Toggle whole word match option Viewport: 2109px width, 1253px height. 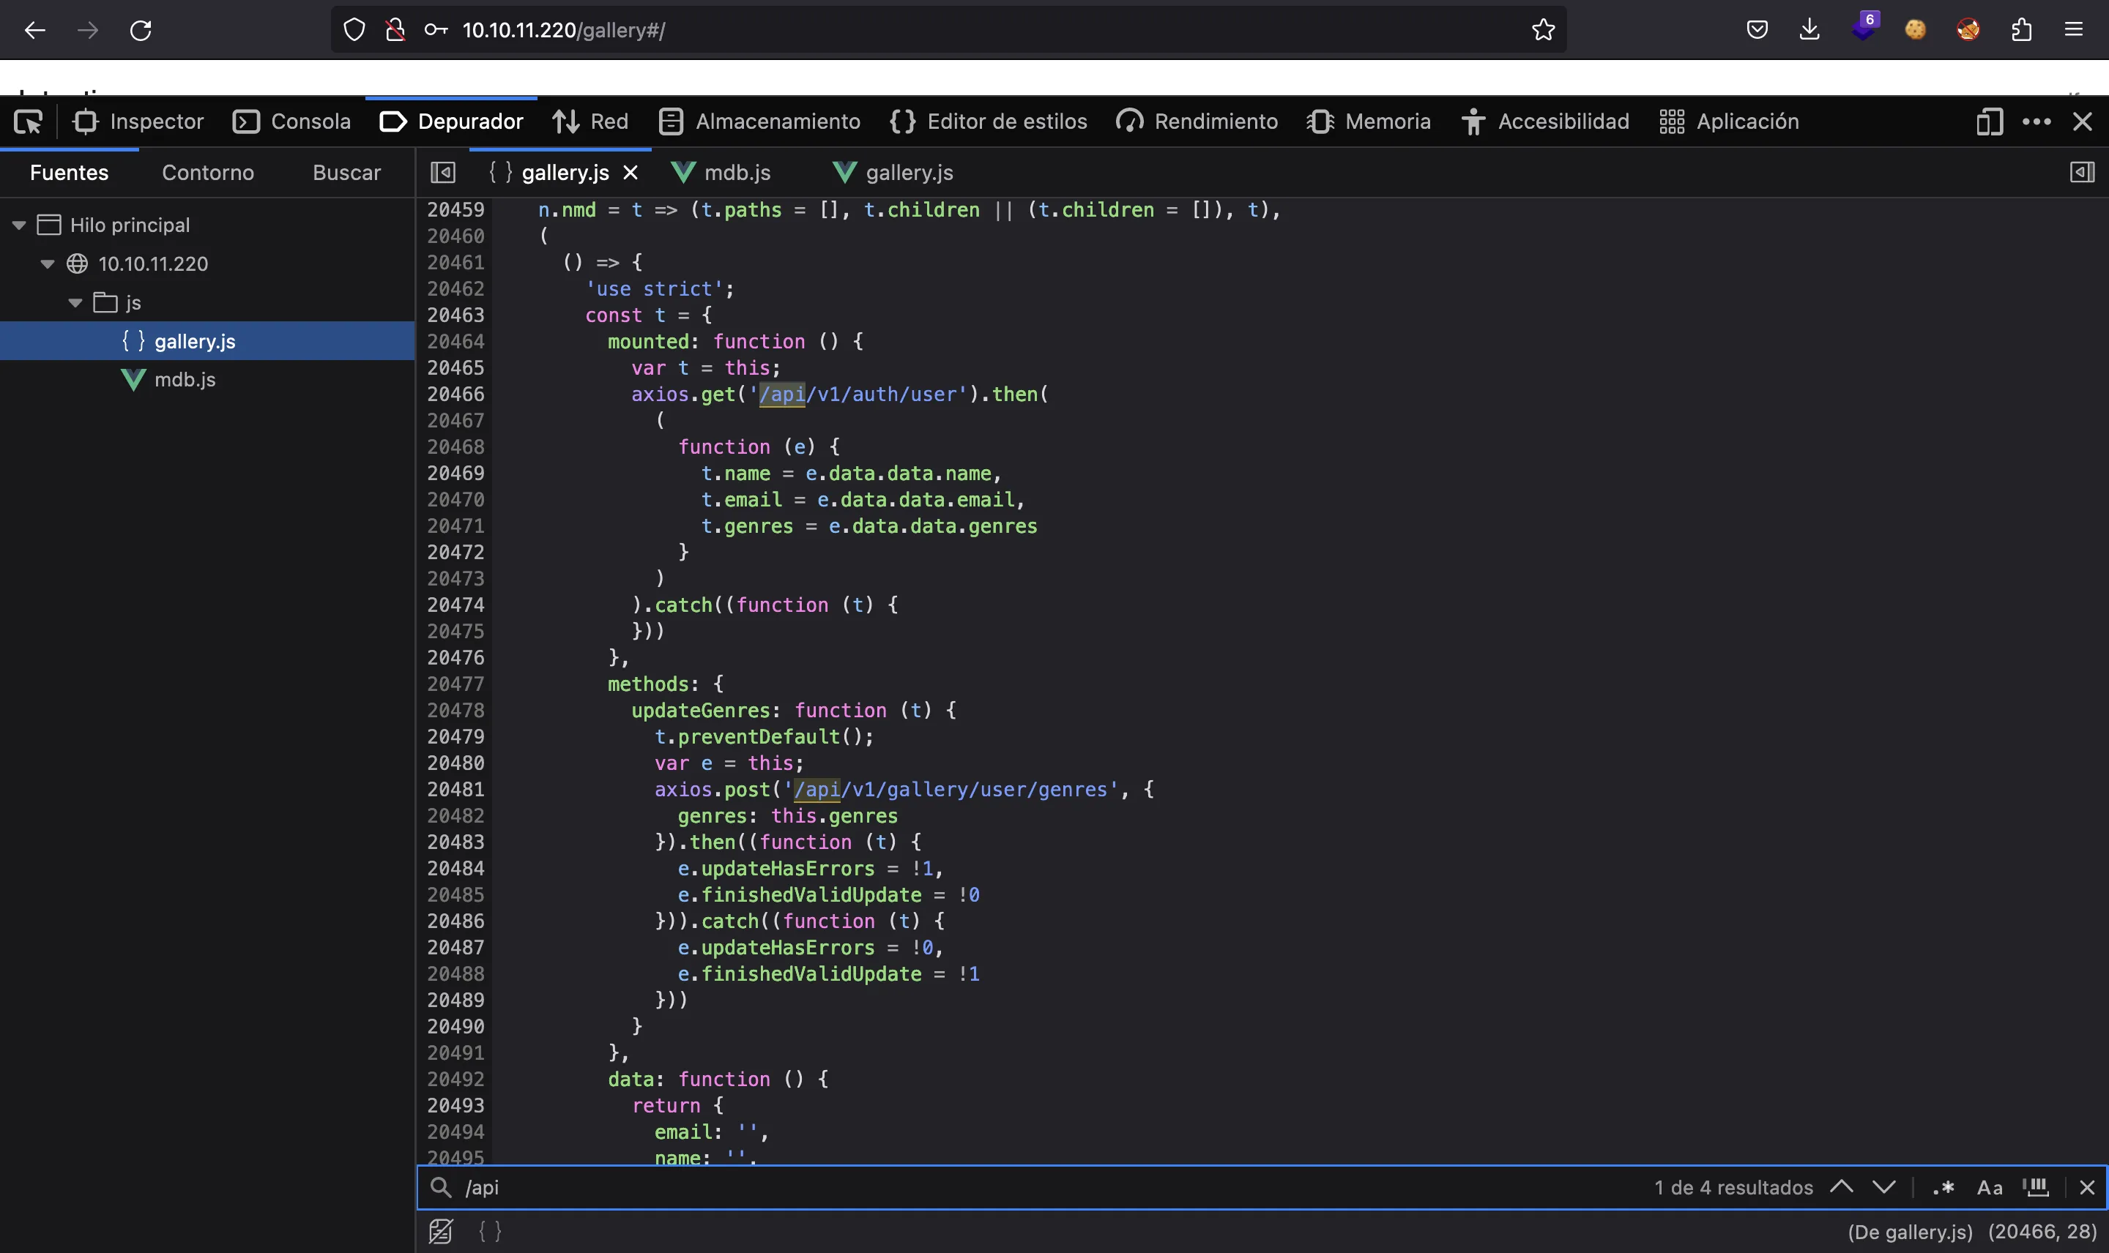click(2036, 1188)
